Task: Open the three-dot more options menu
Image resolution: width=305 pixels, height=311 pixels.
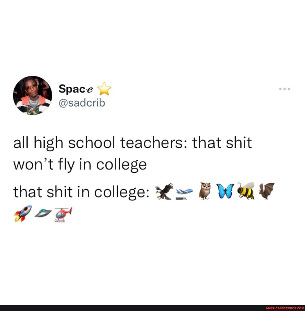Action: tap(284, 89)
